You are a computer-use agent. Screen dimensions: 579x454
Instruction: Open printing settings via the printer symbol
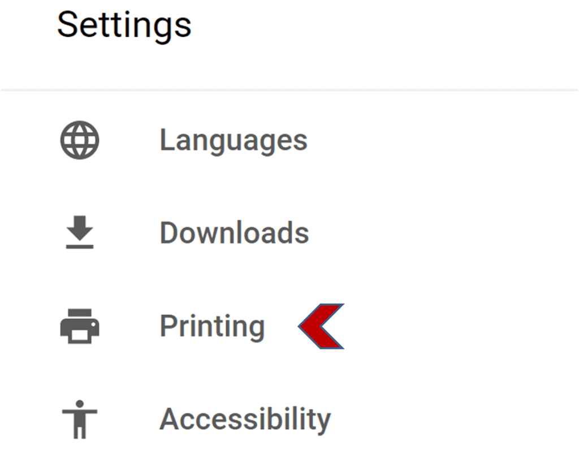pos(80,326)
